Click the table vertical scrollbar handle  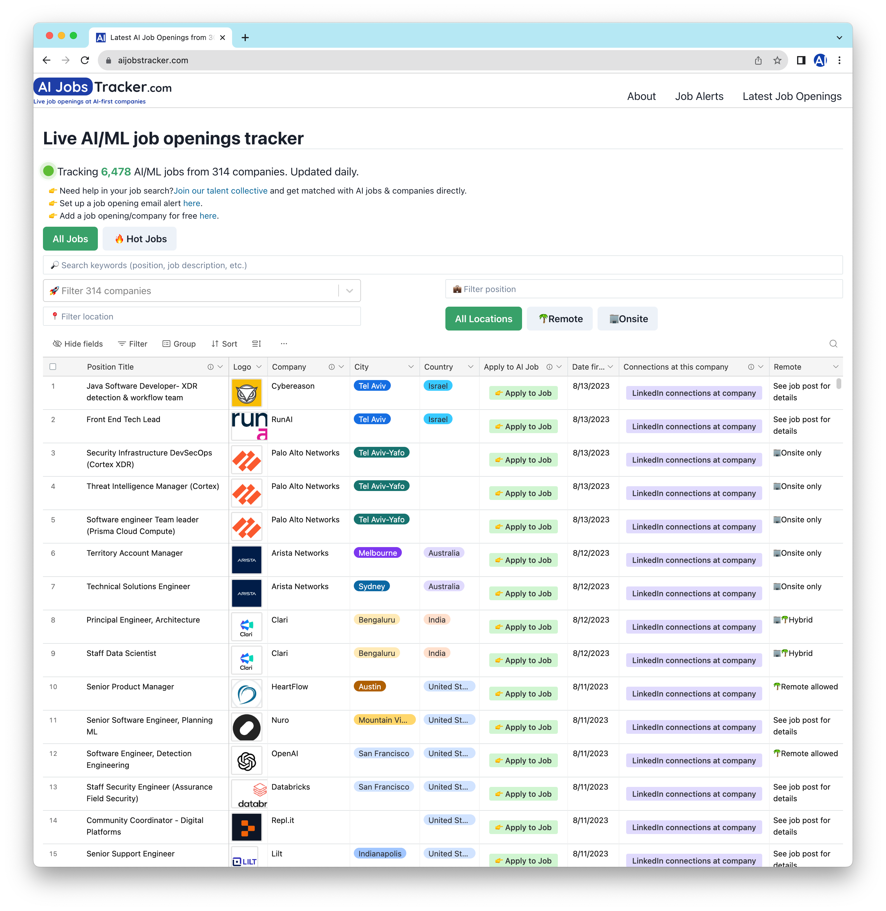pos(839,383)
